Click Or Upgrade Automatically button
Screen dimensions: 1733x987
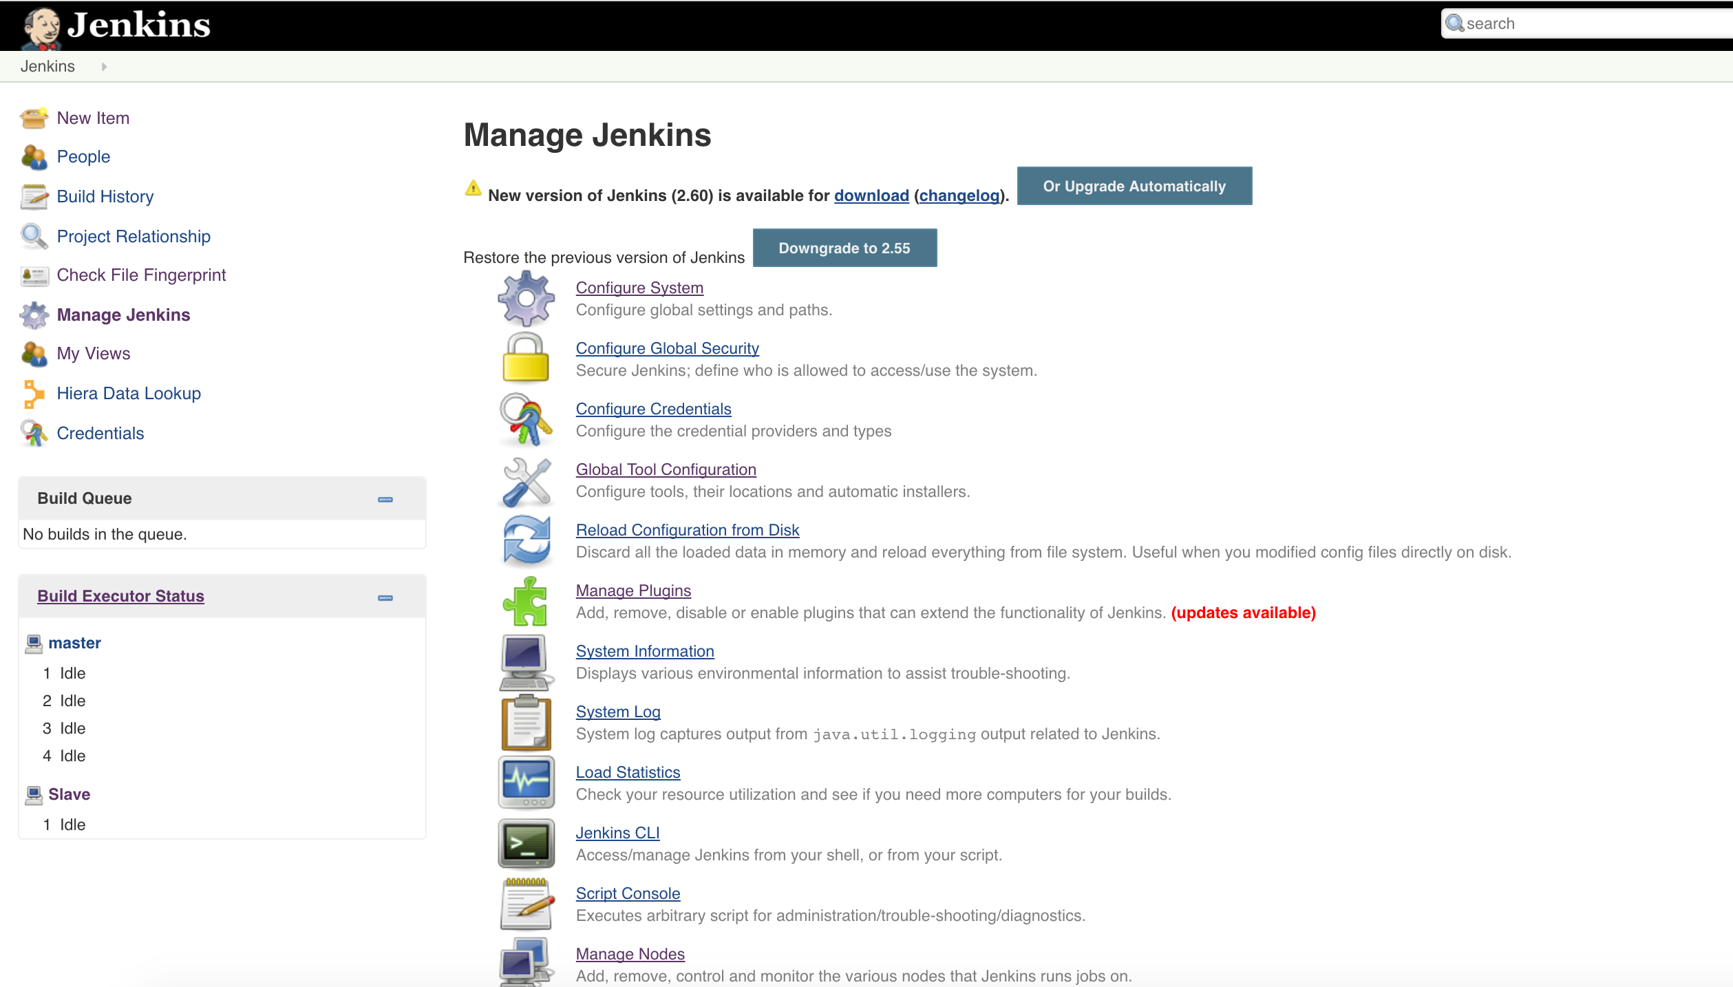tap(1134, 186)
